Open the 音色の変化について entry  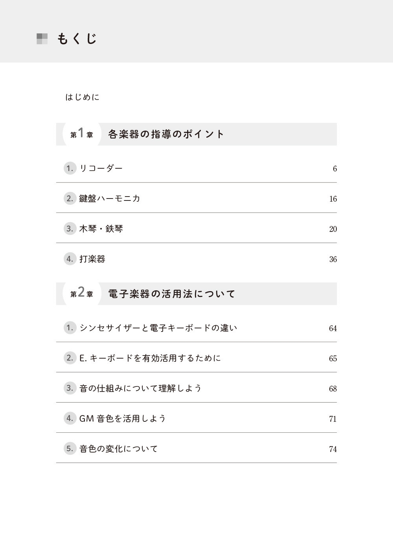click(x=118, y=449)
